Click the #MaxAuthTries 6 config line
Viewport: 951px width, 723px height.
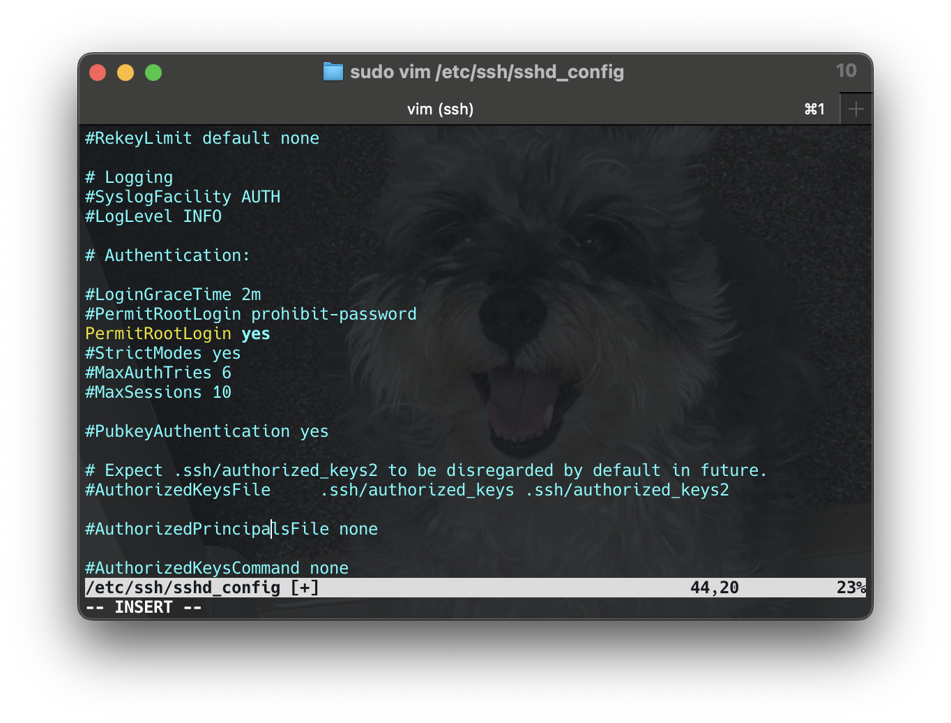click(x=158, y=373)
